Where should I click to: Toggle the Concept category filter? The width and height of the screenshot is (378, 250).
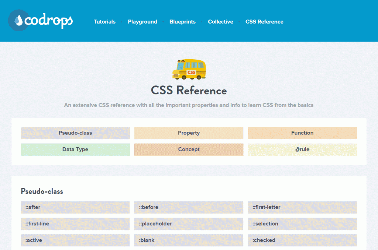tap(189, 149)
